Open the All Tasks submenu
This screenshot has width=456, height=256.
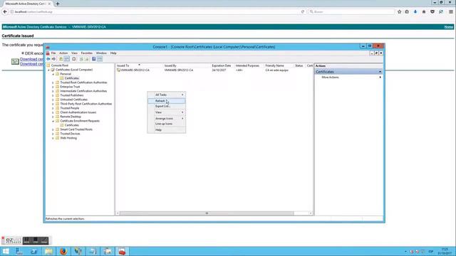(166, 95)
